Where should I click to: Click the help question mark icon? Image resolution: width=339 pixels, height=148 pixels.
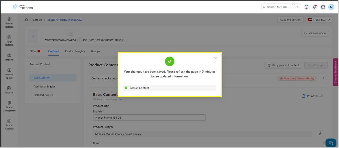click(x=306, y=7)
